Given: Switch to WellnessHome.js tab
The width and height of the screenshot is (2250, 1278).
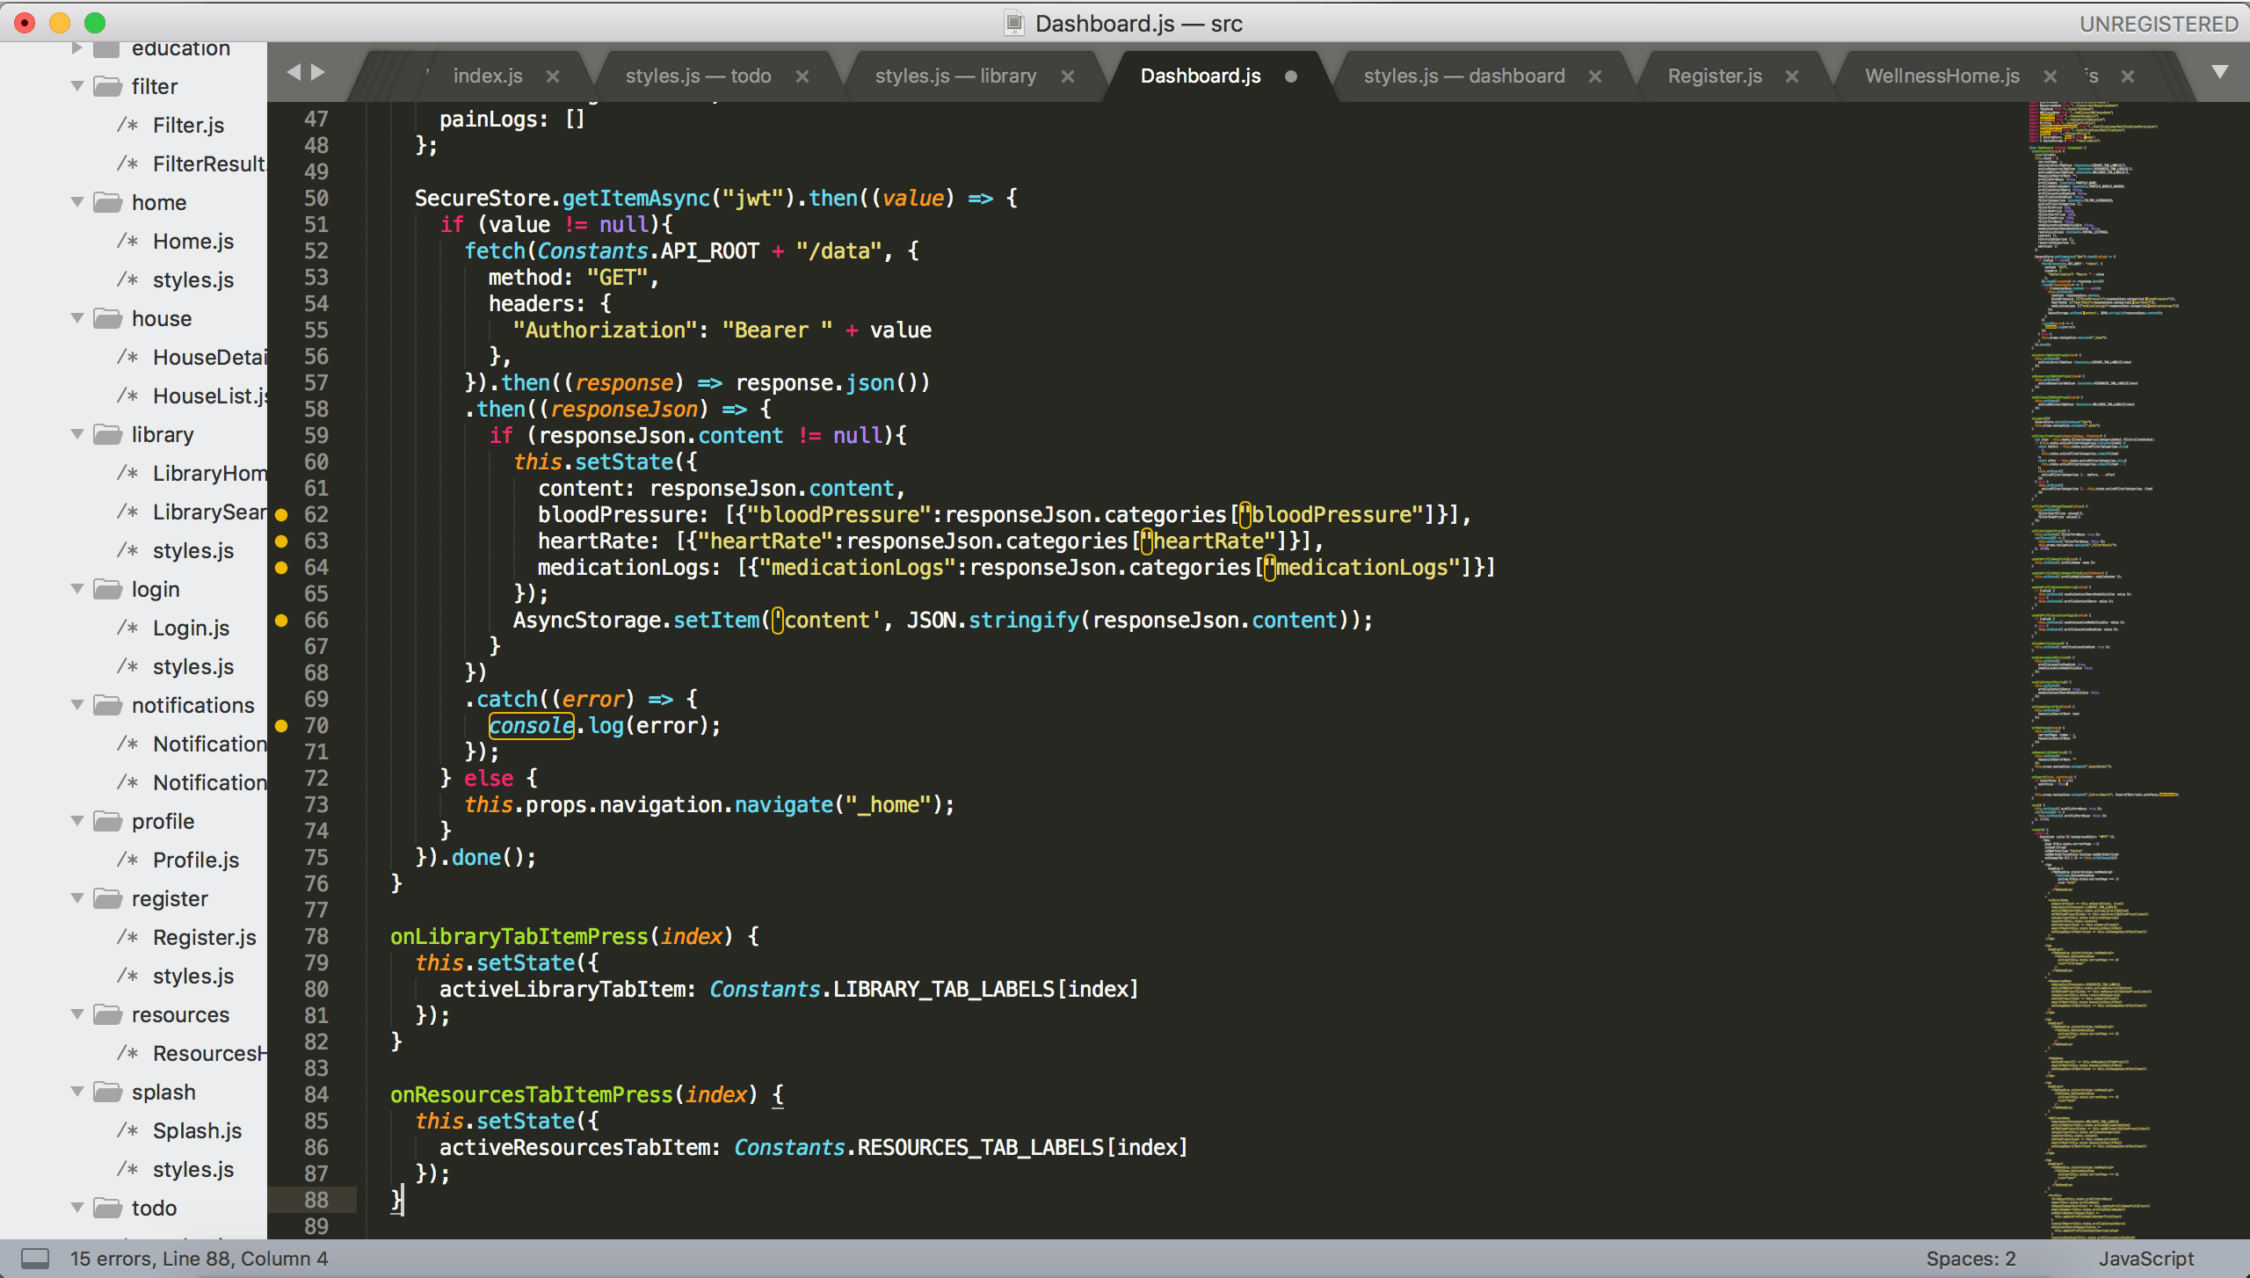Looking at the screenshot, I should point(1942,76).
